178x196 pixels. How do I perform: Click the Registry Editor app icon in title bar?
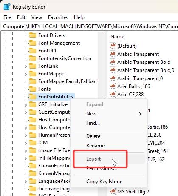(7, 7)
